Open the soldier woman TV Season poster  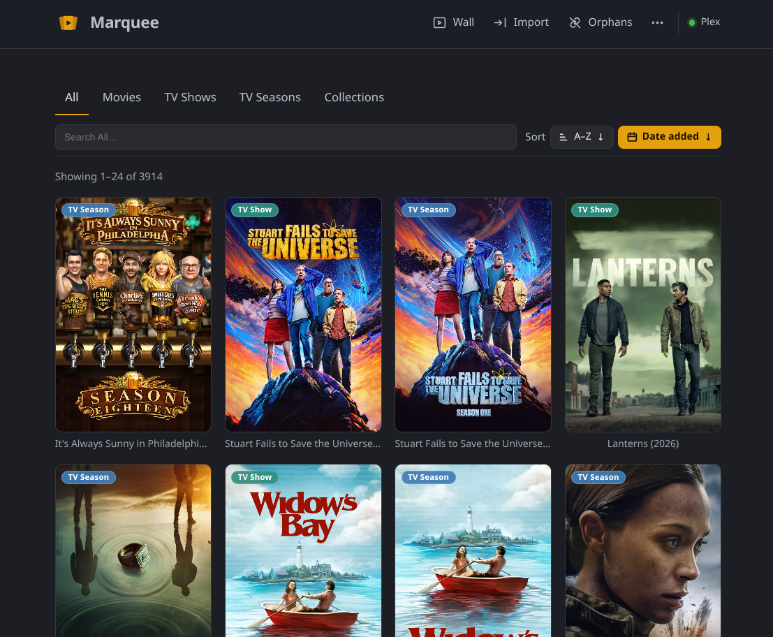pos(643,550)
